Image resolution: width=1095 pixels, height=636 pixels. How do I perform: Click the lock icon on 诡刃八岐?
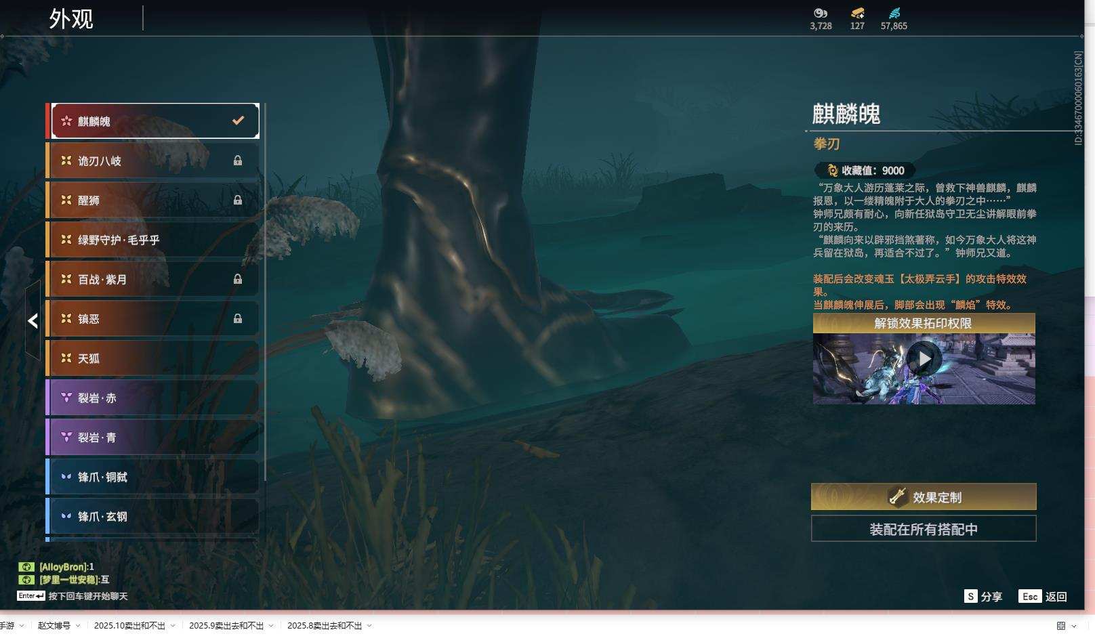point(238,161)
